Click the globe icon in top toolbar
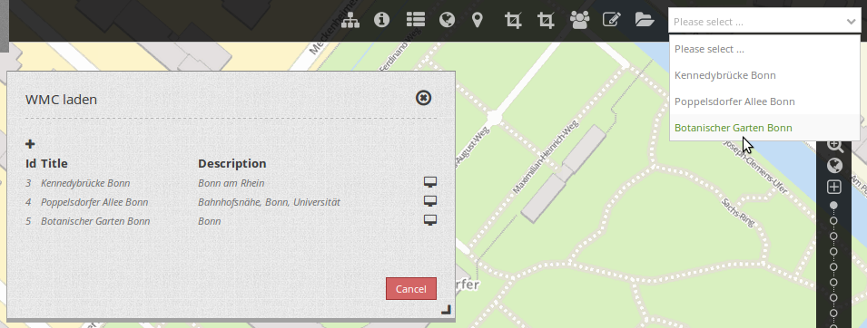 (x=447, y=20)
